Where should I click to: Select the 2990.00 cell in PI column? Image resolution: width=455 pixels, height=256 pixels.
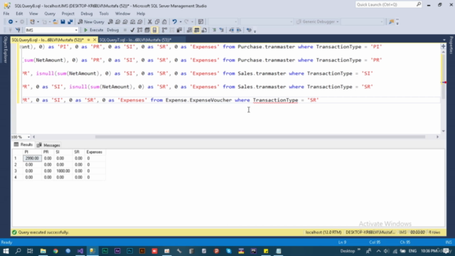[x=32, y=158]
